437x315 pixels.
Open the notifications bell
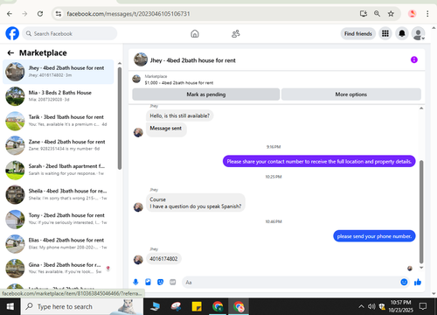pyautogui.click(x=402, y=33)
